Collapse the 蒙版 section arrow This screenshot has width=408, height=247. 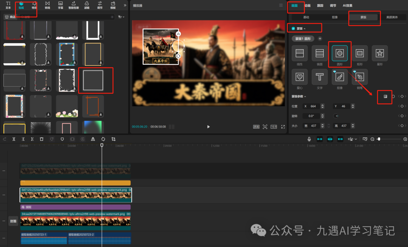pos(305,29)
